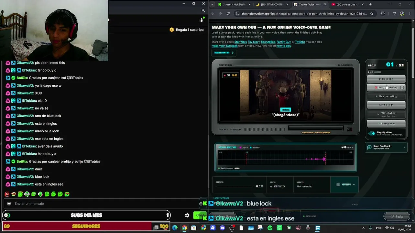This screenshot has width=415, height=233.
Task: Open the Chrome tab search dropdown
Action: [212, 5]
